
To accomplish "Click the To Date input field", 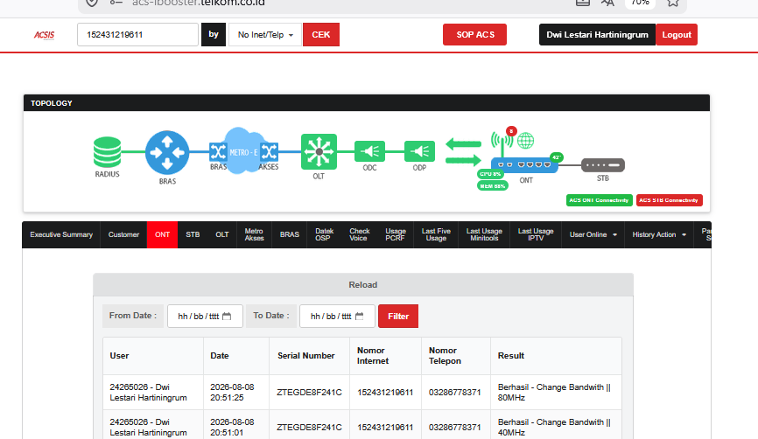I will (x=338, y=317).
